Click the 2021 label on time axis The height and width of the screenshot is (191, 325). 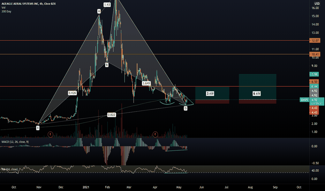(x=86, y=187)
